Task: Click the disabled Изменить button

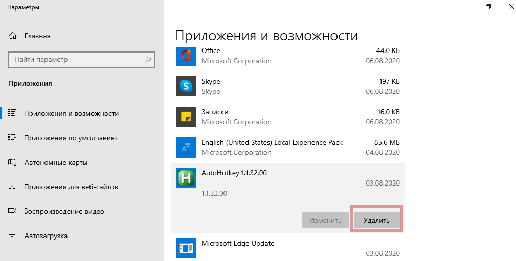Action: click(x=325, y=220)
